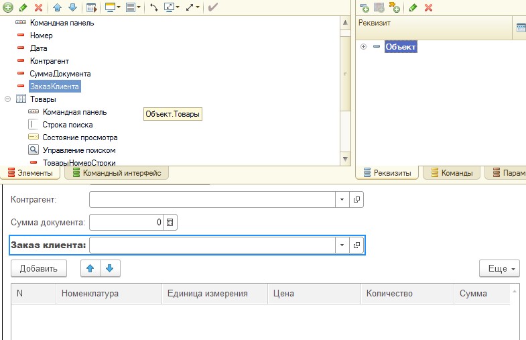This screenshot has height=340, width=526.
Task: Click pencil edit icon in attributes panel
Action: point(413,8)
